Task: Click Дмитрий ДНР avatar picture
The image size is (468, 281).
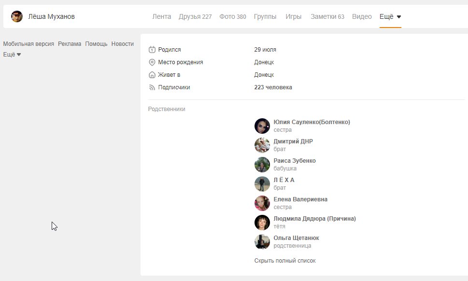Action: (262, 145)
